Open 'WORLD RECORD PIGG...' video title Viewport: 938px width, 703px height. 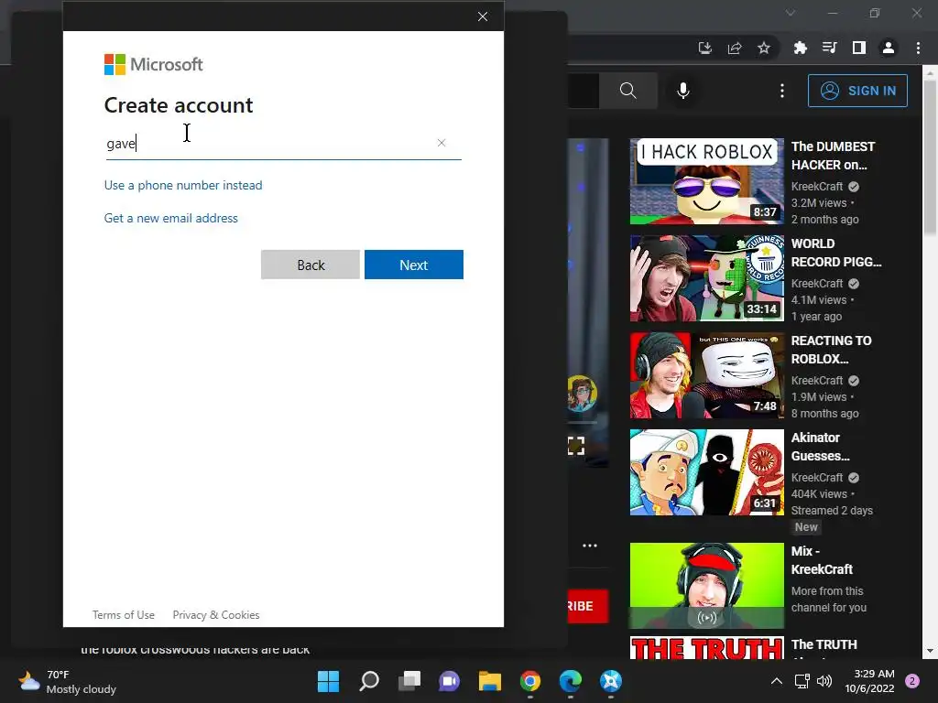click(x=836, y=253)
